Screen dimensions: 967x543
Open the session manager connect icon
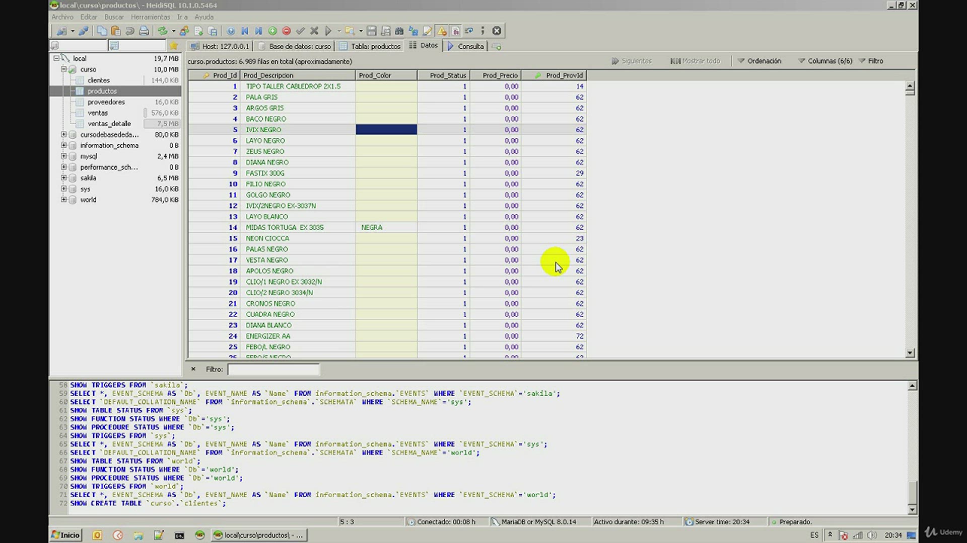pyautogui.click(x=61, y=31)
